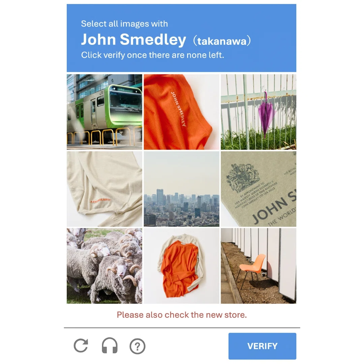Viewport: 364px width, 364px height.
Task: Click the 'Please also check the new store' text
Action: click(182, 315)
